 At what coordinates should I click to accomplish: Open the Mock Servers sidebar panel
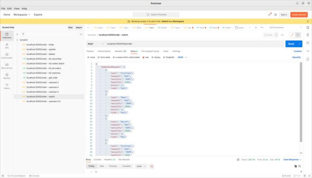tap(7, 66)
